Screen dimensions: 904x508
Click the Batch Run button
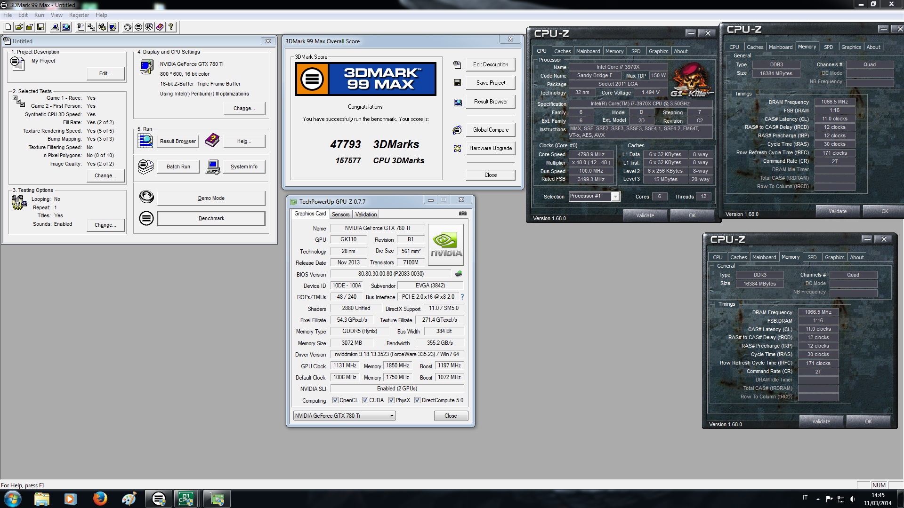(x=178, y=167)
